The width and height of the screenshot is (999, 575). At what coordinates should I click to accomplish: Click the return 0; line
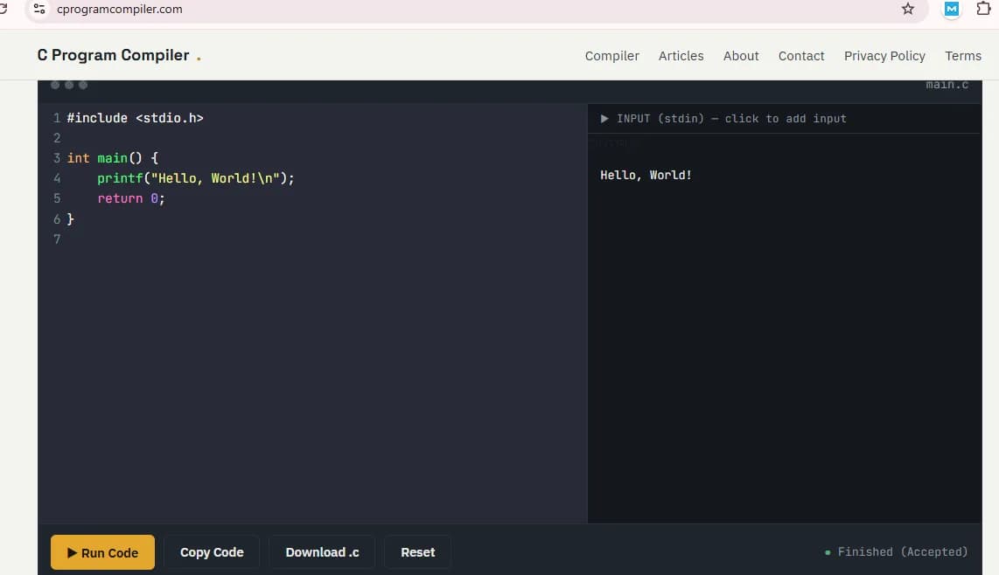point(130,198)
